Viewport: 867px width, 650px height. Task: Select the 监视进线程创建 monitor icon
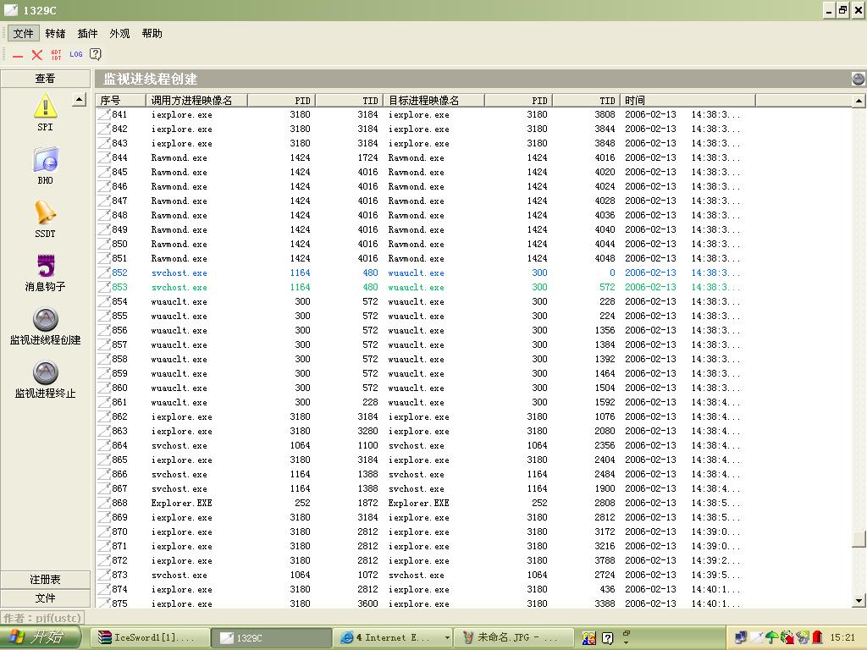pyautogui.click(x=45, y=321)
